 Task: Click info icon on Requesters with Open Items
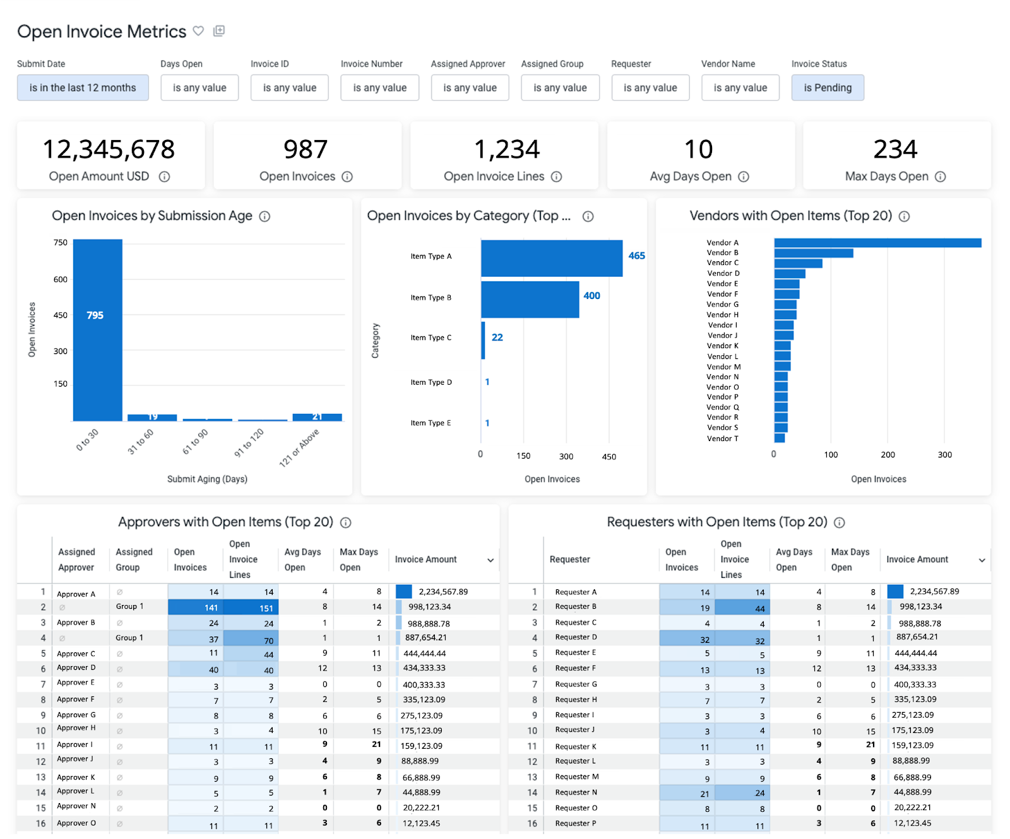(840, 522)
